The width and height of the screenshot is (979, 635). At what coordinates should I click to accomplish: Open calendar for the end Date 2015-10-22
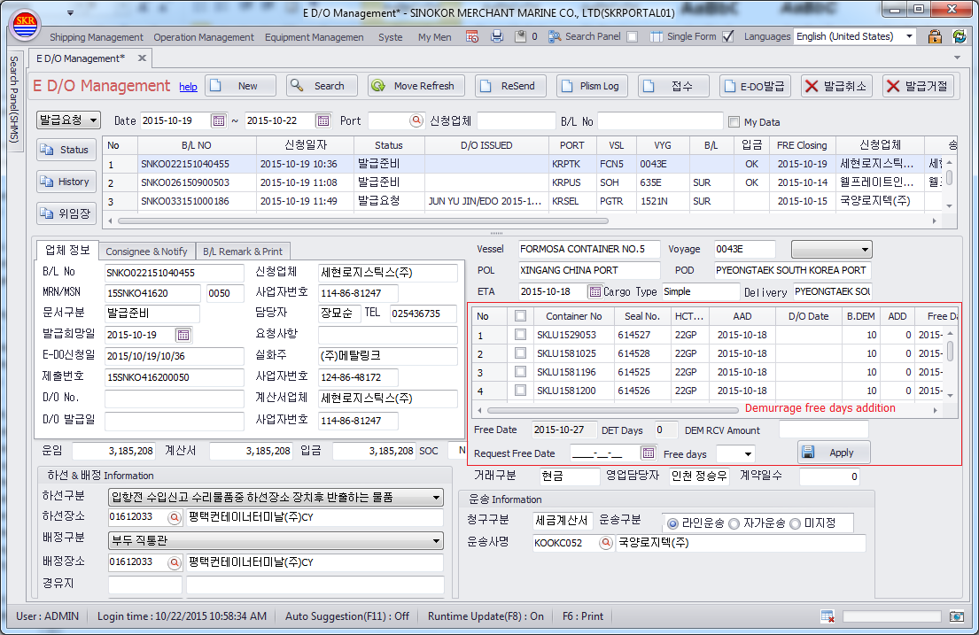click(x=322, y=120)
